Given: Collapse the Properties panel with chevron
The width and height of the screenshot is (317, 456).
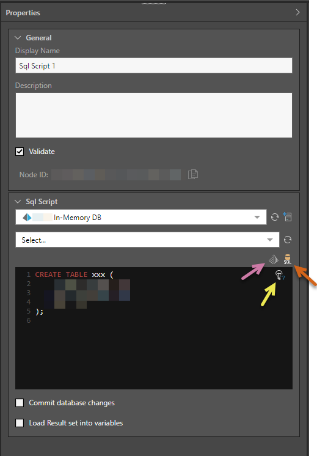Looking at the screenshot, I should 297,12.
